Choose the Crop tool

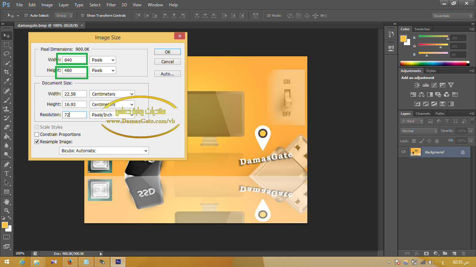tap(7, 72)
